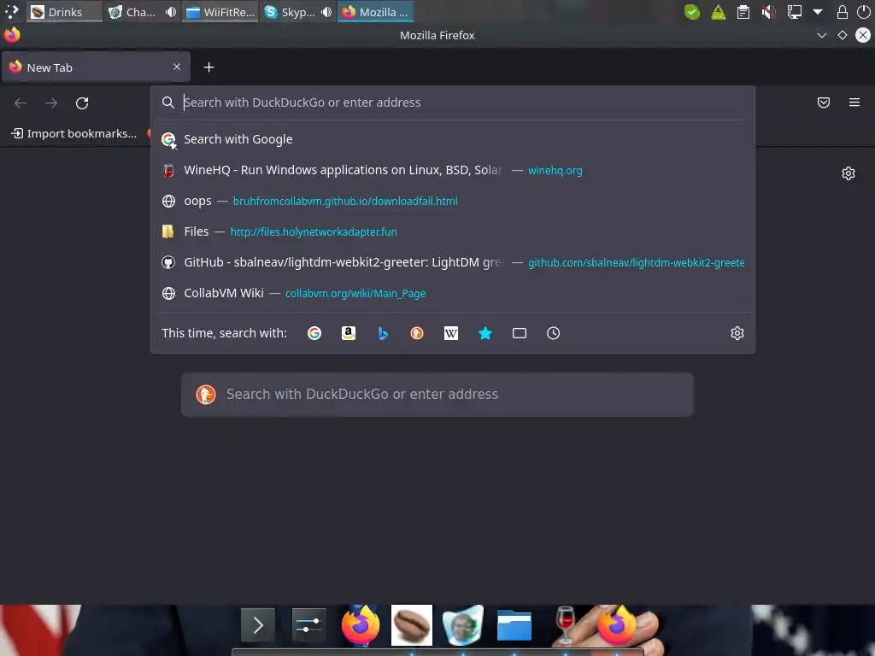Expand dock arrow chevron button
The height and width of the screenshot is (656, 875).
point(258,625)
